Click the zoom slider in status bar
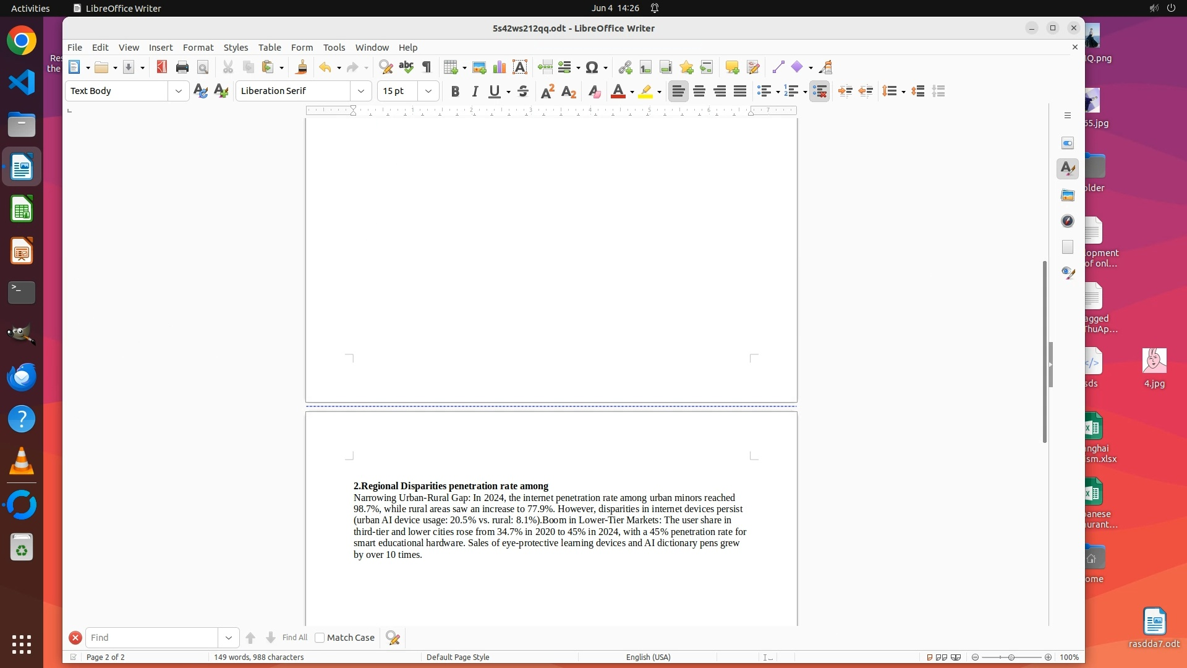Image resolution: width=1187 pixels, height=668 pixels. pos(1011,657)
